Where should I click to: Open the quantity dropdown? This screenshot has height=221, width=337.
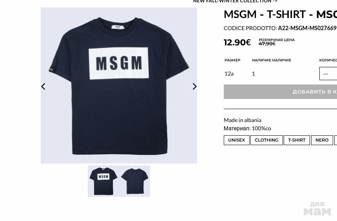[x=328, y=74]
